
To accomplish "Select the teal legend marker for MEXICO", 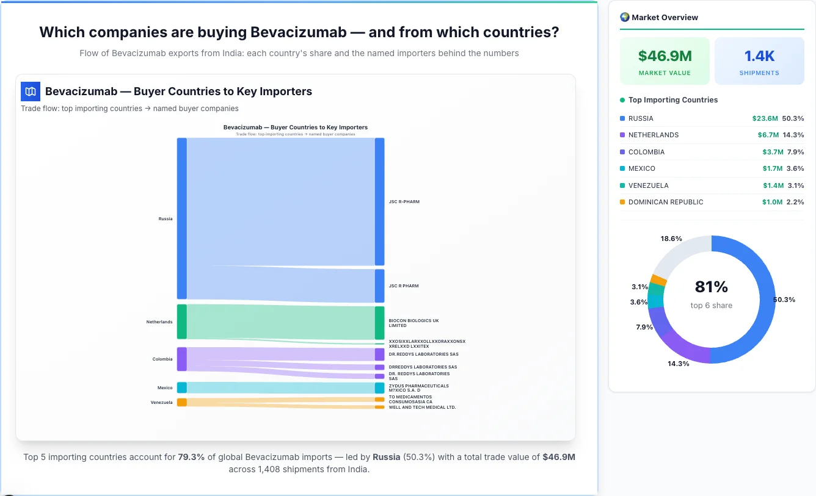I will tap(622, 168).
